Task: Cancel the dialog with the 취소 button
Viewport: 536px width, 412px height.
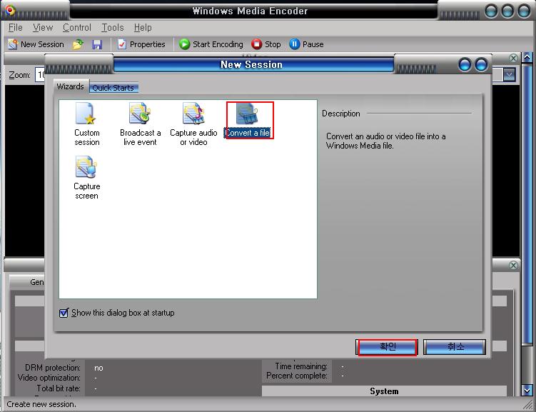Action: pyautogui.click(x=455, y=347)
